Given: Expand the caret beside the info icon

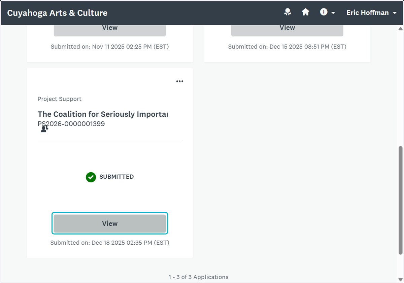Looking at the screenshot, I should tap(333, 13).
